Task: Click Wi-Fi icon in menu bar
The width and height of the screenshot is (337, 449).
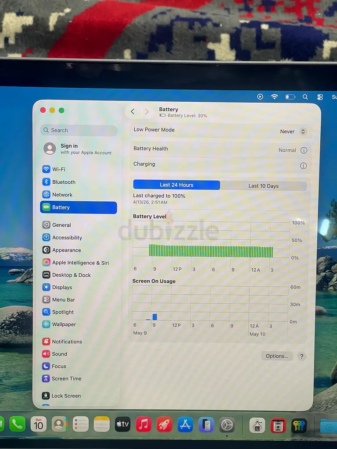Action: (x=275, y=96)
